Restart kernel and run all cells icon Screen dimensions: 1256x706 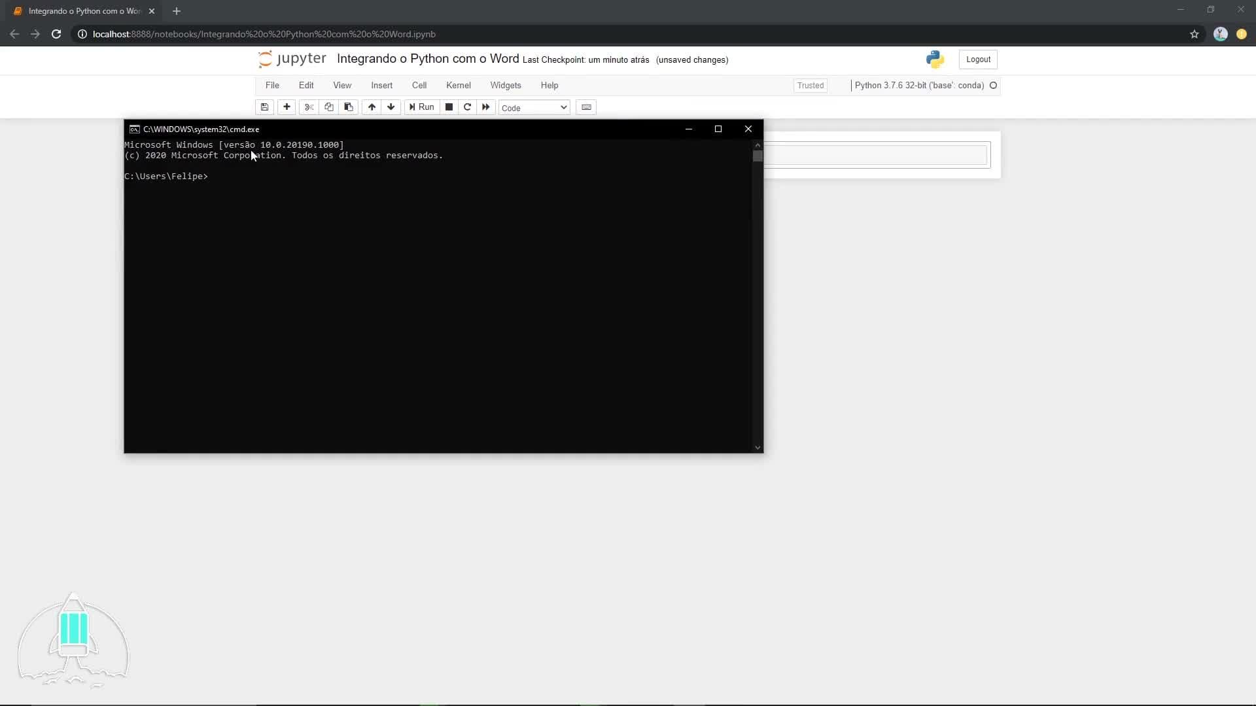tap(485, 107)
